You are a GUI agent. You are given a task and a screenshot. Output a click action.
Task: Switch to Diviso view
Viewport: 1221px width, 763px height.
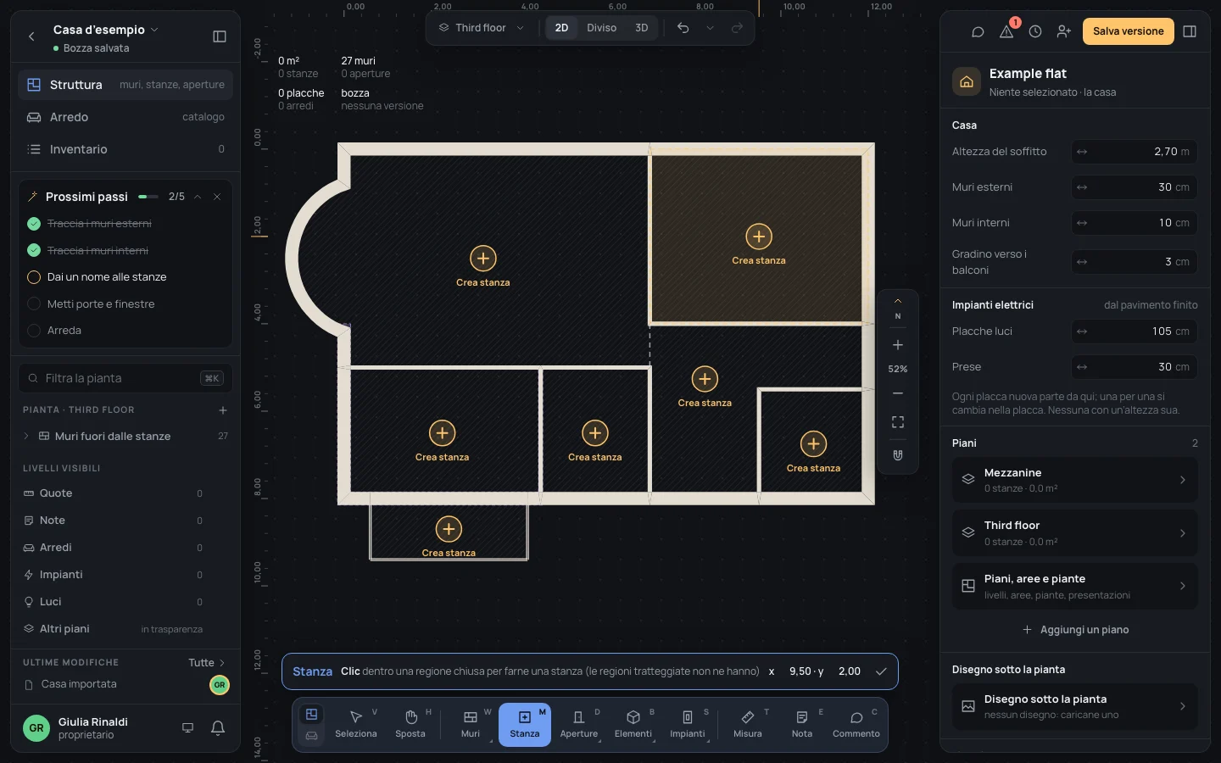click(x=601, y=28)
